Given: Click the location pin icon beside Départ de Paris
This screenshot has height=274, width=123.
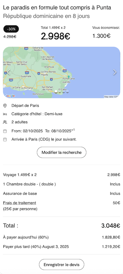Looking at the screenshot, I should click(x=5, y=105).
